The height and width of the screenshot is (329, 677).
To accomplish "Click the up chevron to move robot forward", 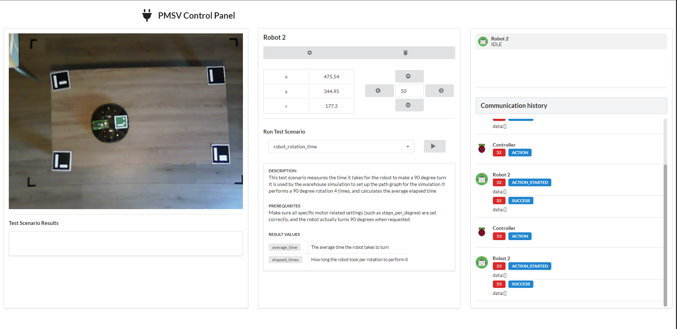I will coord(409,76).
